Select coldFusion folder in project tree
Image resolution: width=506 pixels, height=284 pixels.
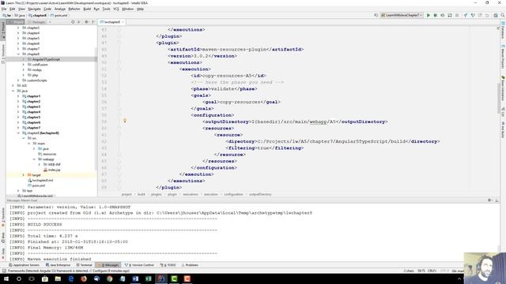37,65
